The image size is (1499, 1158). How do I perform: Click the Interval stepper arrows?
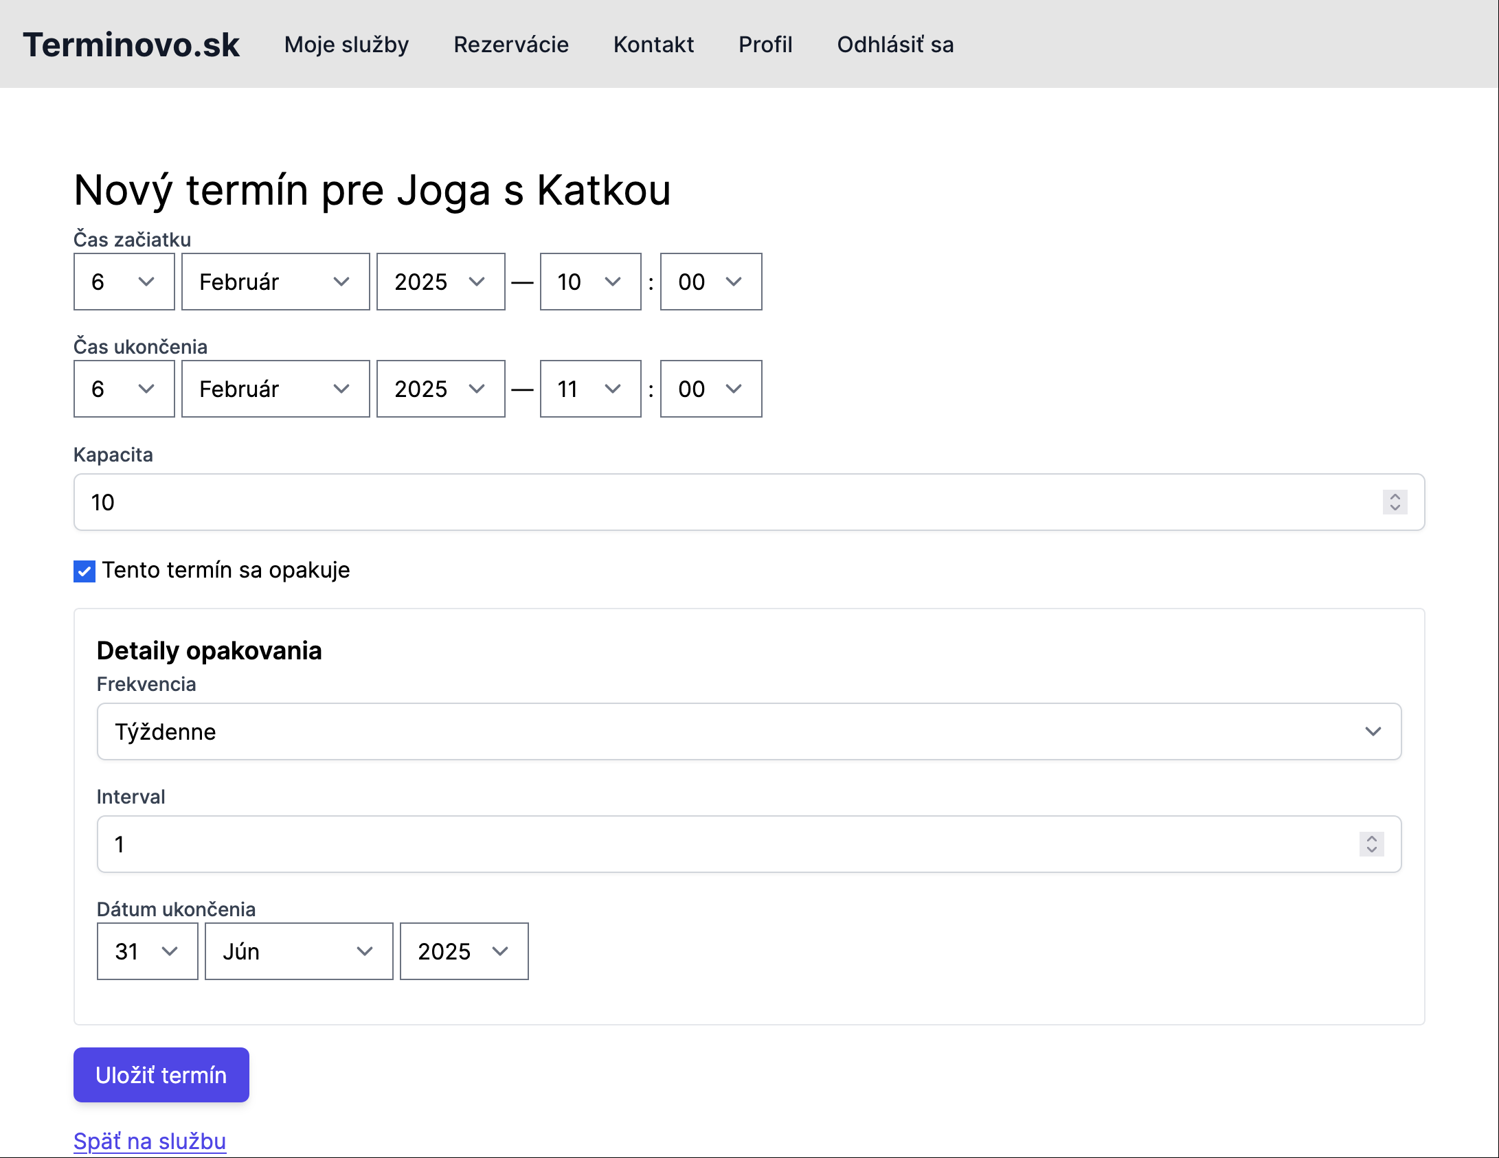coord(1371,844)
